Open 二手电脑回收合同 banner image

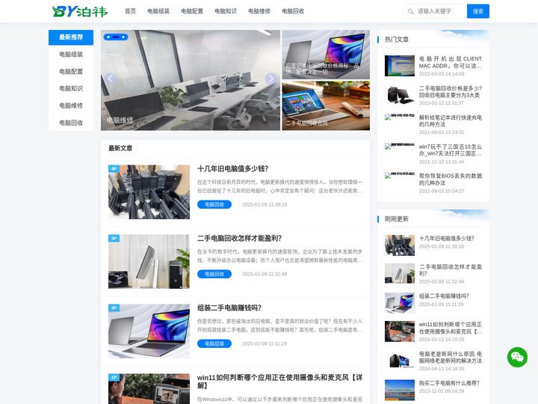(326, 105)
